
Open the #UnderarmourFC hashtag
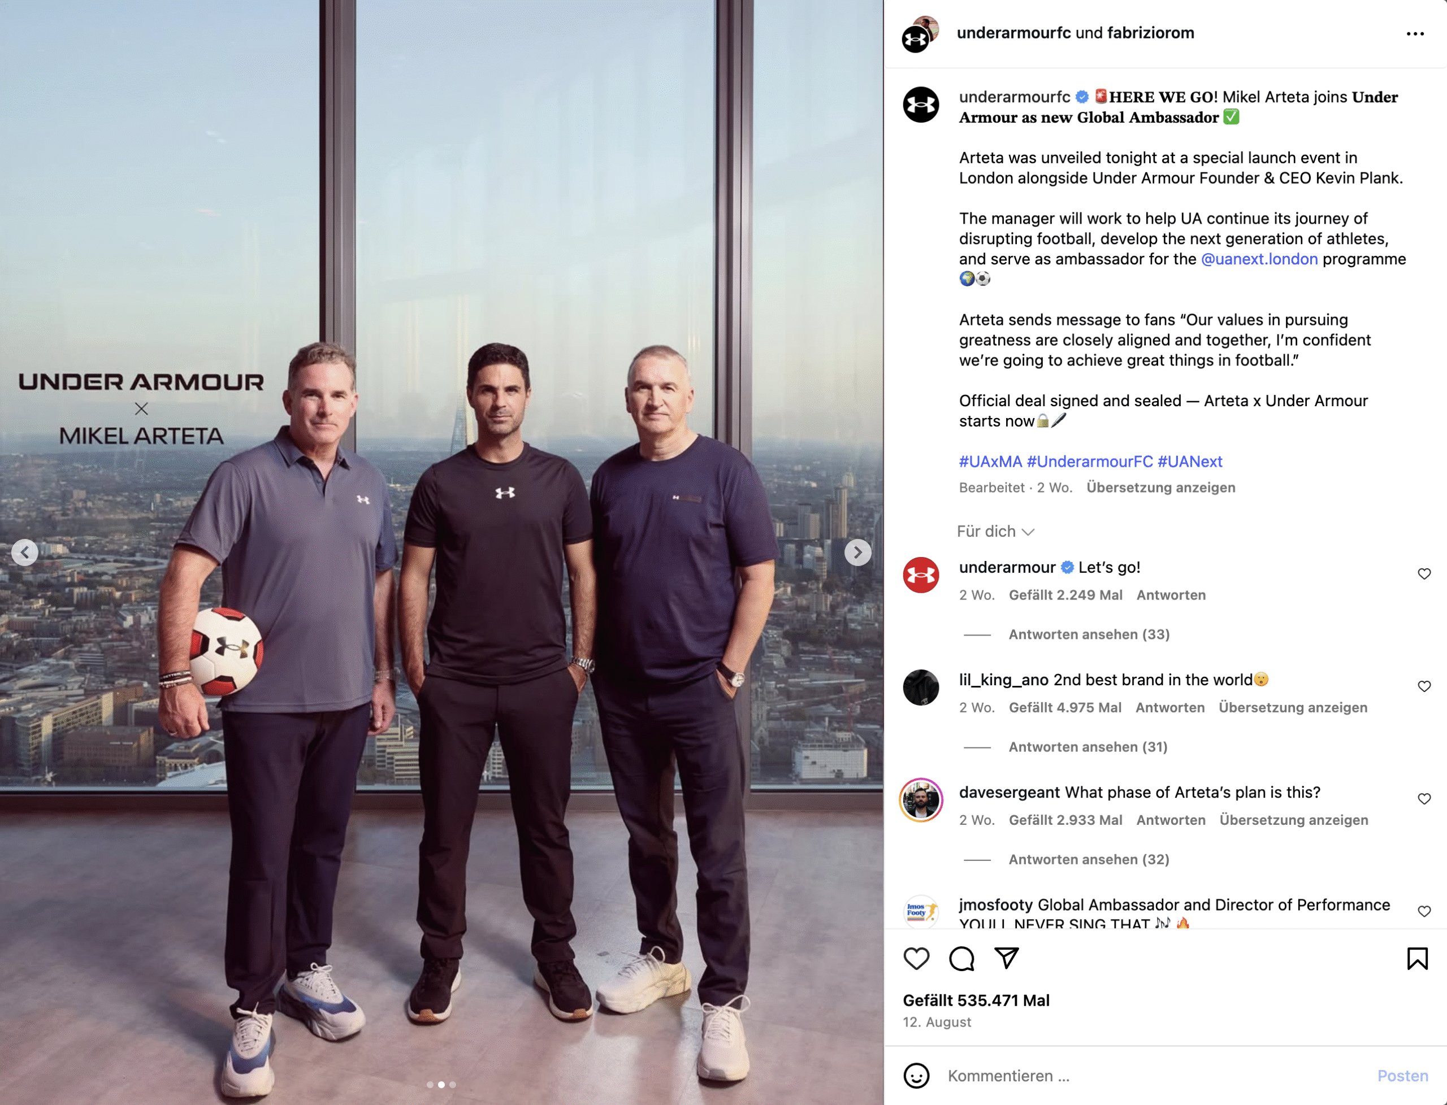[1090, 462]
